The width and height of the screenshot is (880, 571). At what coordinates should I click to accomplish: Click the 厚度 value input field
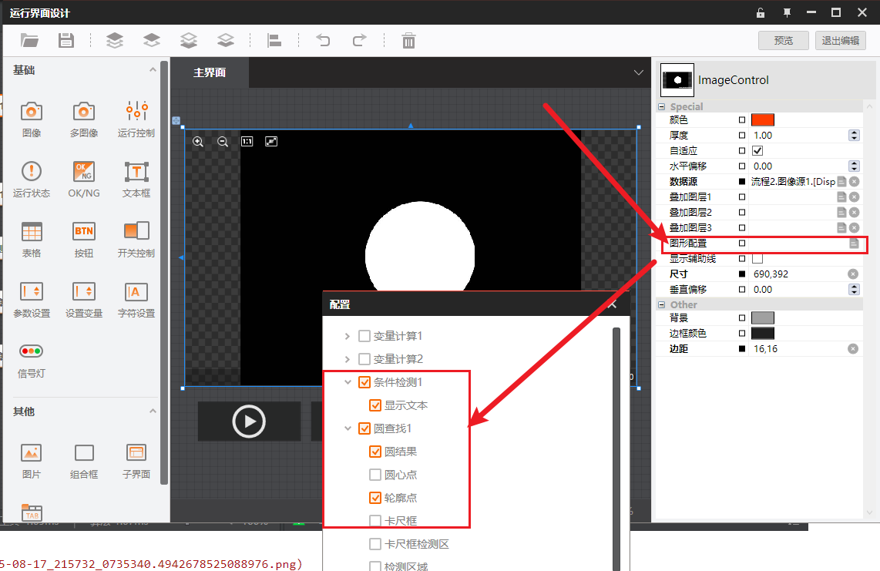click(x=798, y=136)
